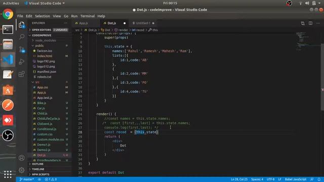Viewport: 324px width, 182px height.
Task: Open editor more actions ellipsis
Action: point(318,23)
